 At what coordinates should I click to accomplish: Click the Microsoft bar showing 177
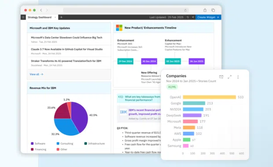(190, 121)
